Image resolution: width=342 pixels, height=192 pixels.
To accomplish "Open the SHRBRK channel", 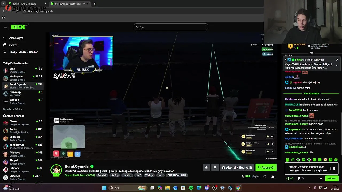I will tap(23, 138).
